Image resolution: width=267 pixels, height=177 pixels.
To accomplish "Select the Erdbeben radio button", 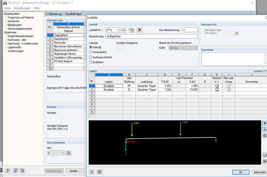I will 96,62.
